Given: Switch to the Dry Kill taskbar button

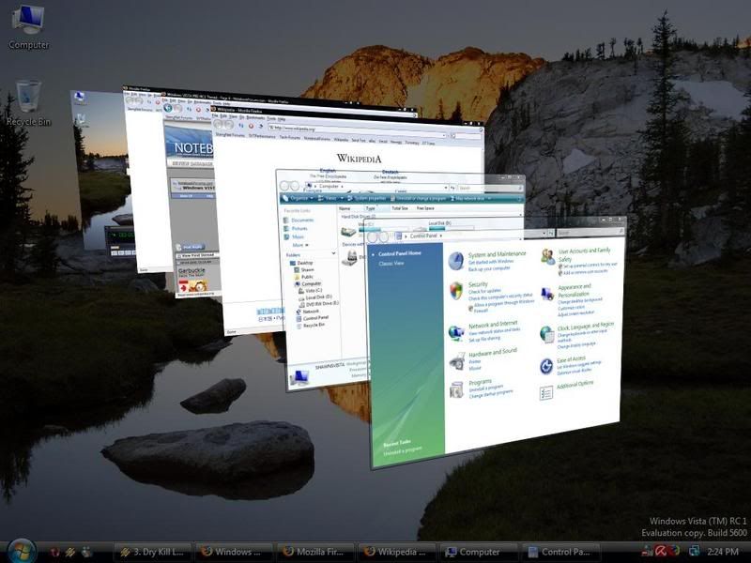Looking at the screenshot, I should (x=153, y=552).
